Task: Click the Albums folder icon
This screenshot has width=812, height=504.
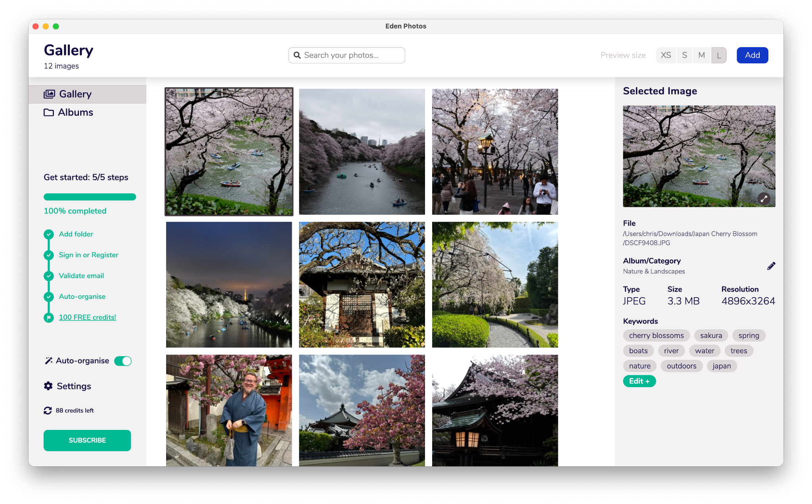Action: (49, 113)
